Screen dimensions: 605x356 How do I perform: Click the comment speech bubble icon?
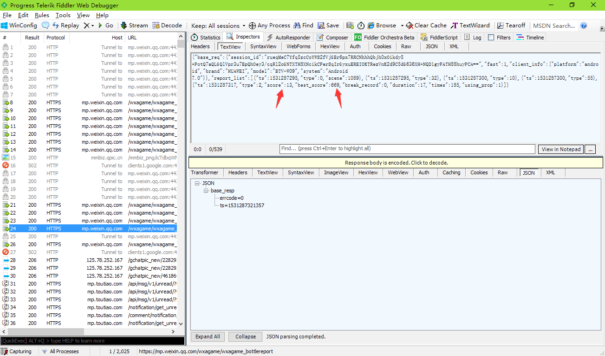point(46,25)
